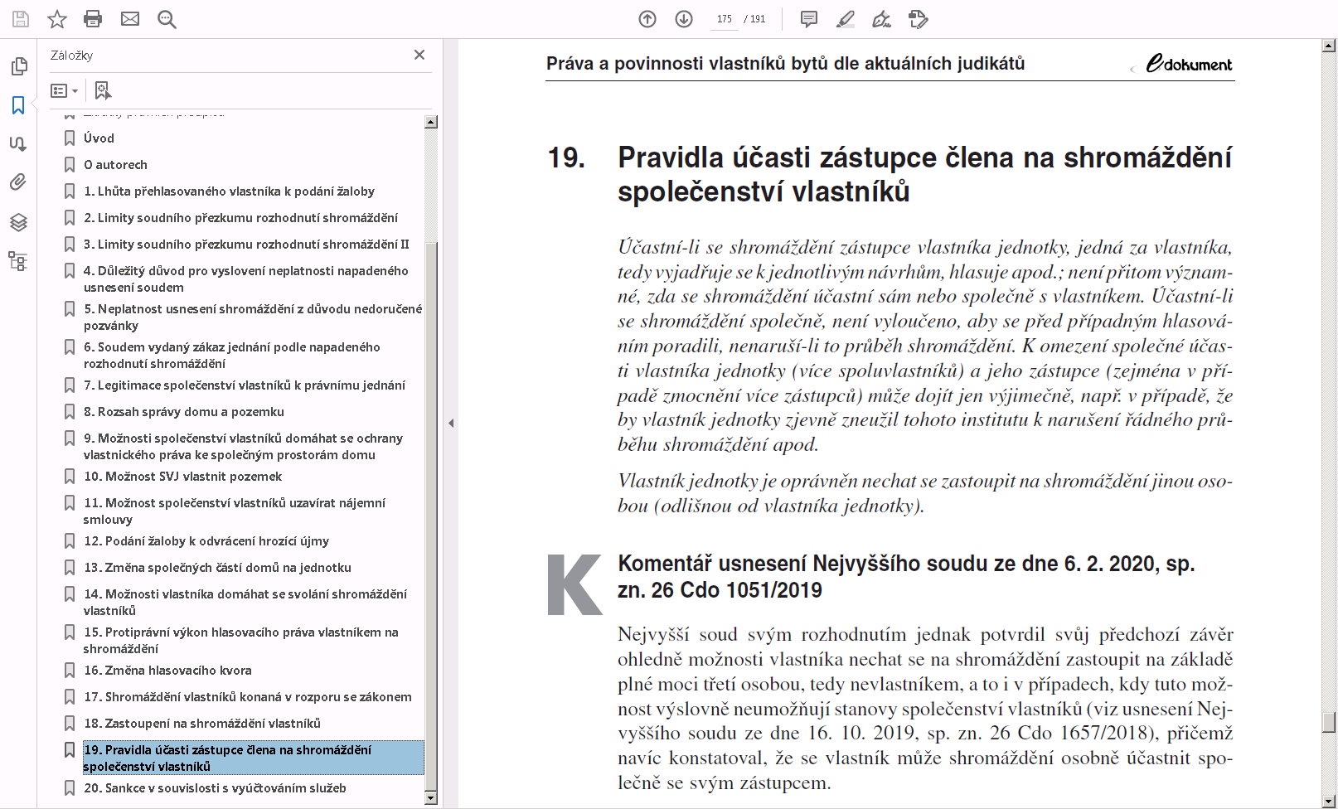Open the model tree structure panel
Viewport: 1338px width, 809px height.
pos(18,261)
